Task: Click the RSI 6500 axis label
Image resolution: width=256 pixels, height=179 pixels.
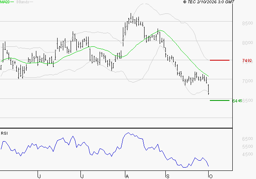Action: pyautogui.click(x=247, y=139)
